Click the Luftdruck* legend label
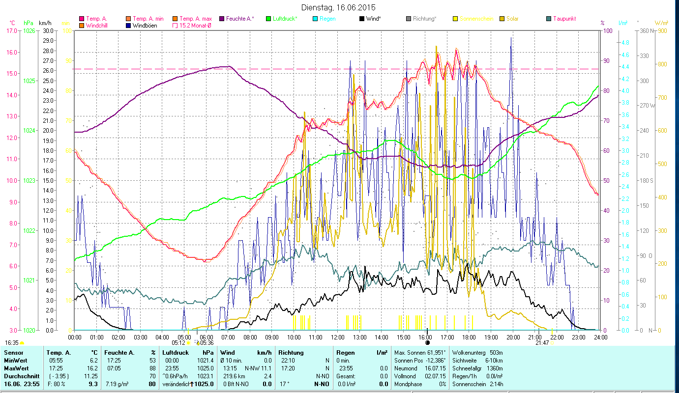 285,19
